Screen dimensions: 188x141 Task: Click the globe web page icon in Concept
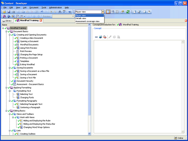click(x=100, y=37)
